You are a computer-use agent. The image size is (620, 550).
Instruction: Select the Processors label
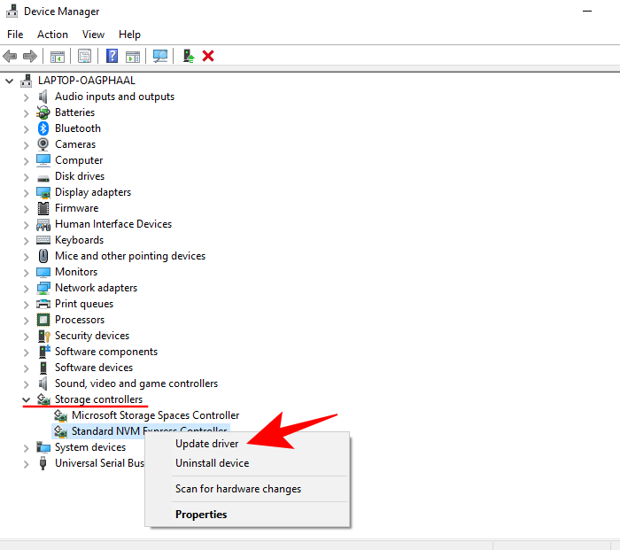tap(80, 320)
